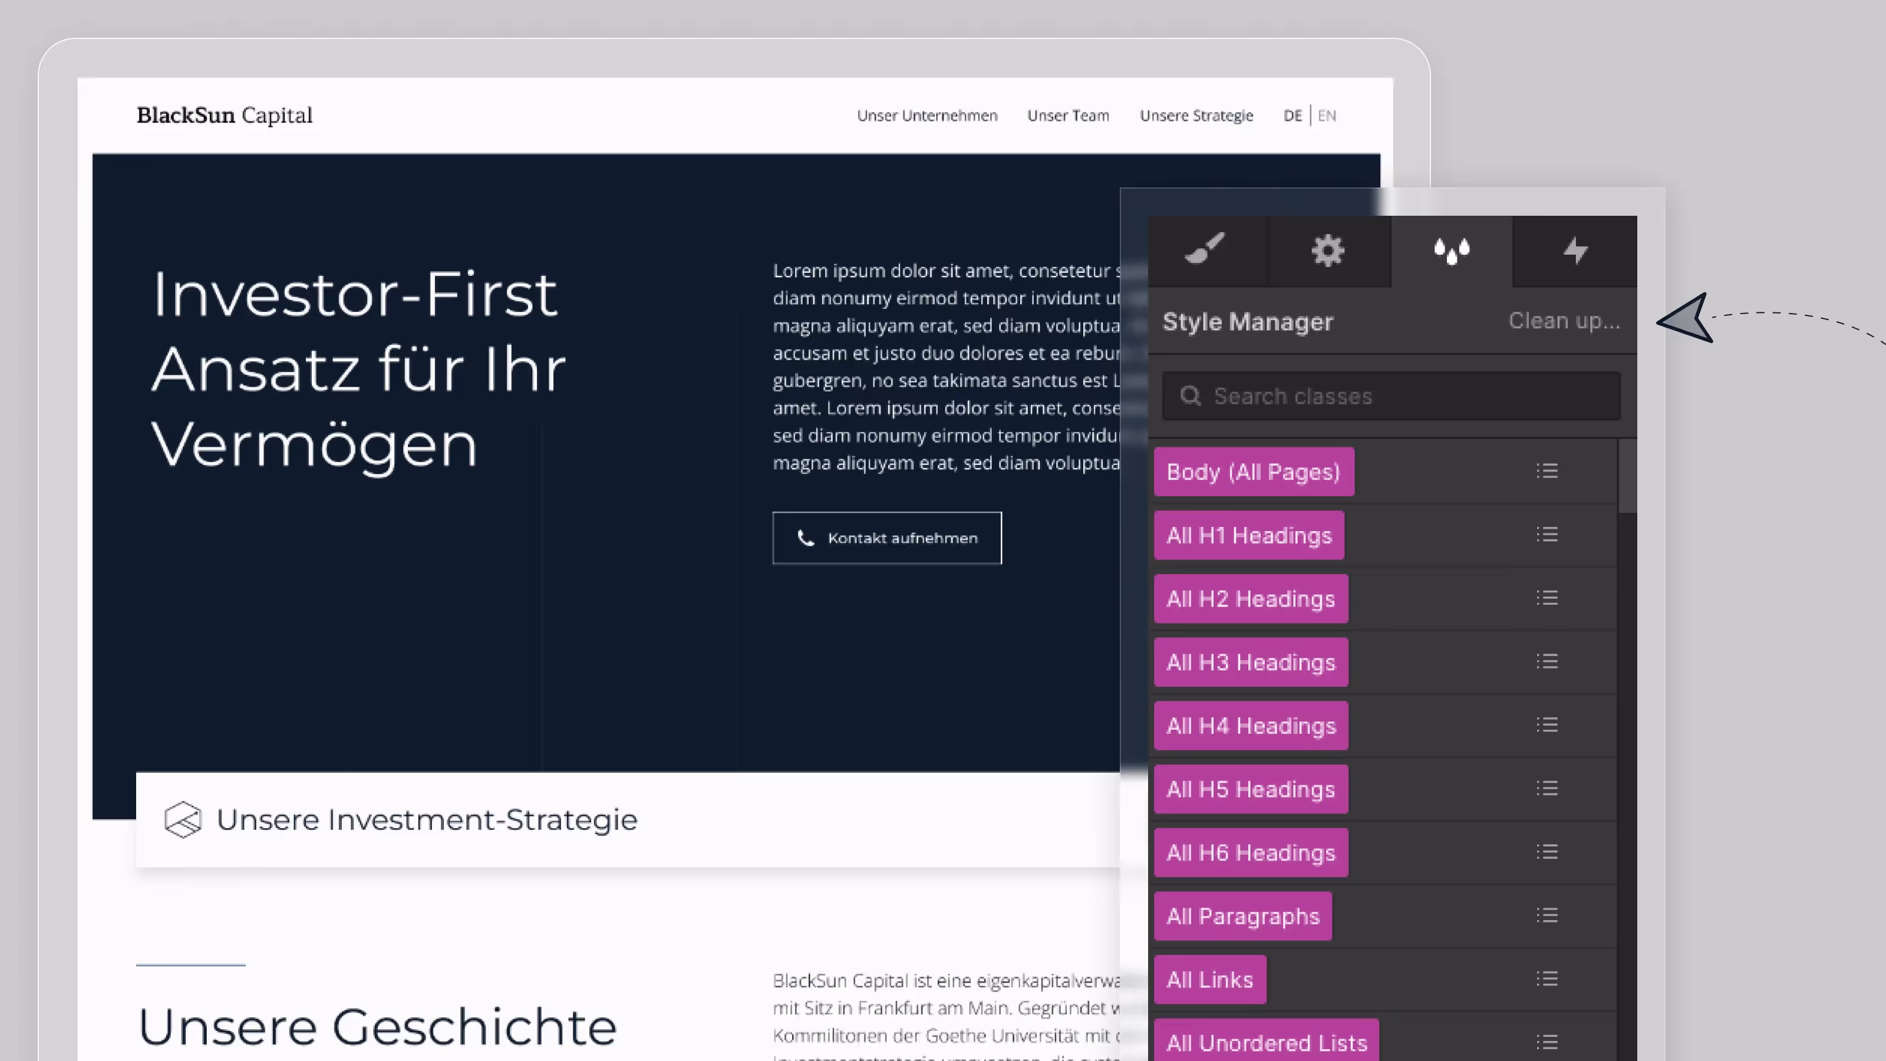This screenshot has width=1886, height=1061.
Task: Select the All H3 Headings tag
Action: (1251, 663)
